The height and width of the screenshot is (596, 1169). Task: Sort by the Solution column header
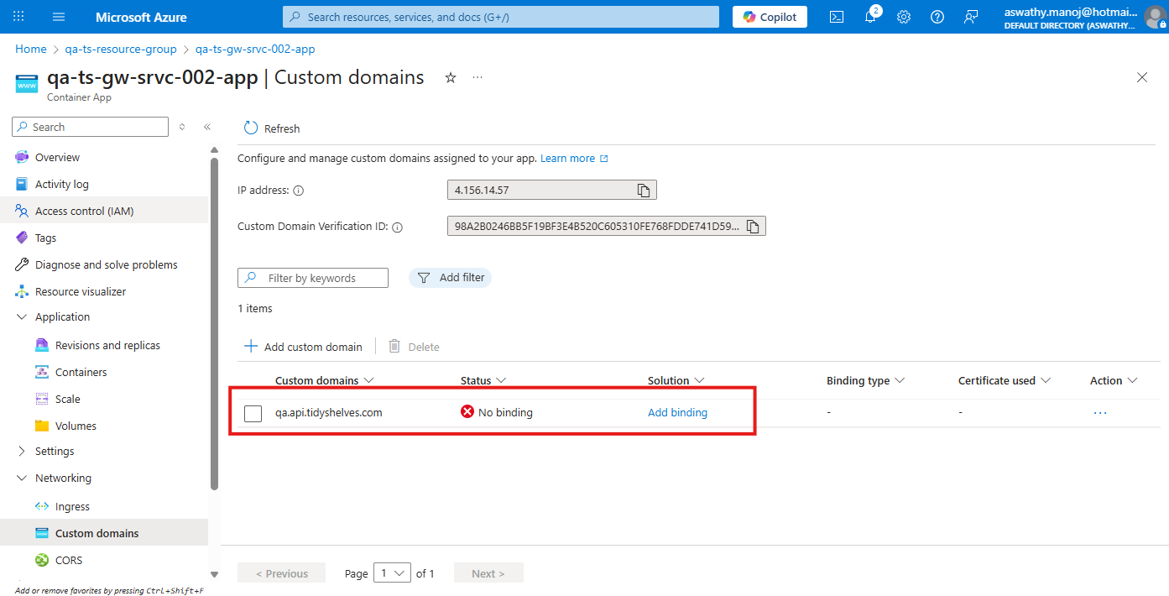click(676, 380)
